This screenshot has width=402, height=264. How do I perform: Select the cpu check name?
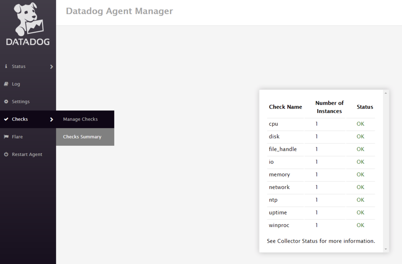[273, 124]
